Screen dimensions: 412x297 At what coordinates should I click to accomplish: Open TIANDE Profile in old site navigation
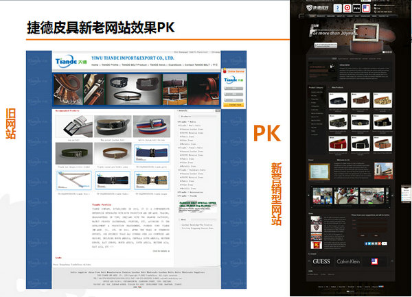110,64
